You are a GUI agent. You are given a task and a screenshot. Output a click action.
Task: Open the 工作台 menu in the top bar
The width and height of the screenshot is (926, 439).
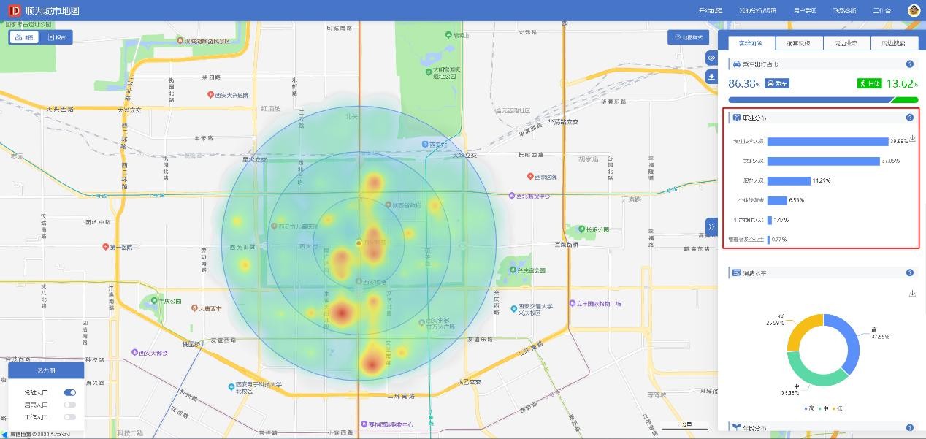tap(881, 11)
